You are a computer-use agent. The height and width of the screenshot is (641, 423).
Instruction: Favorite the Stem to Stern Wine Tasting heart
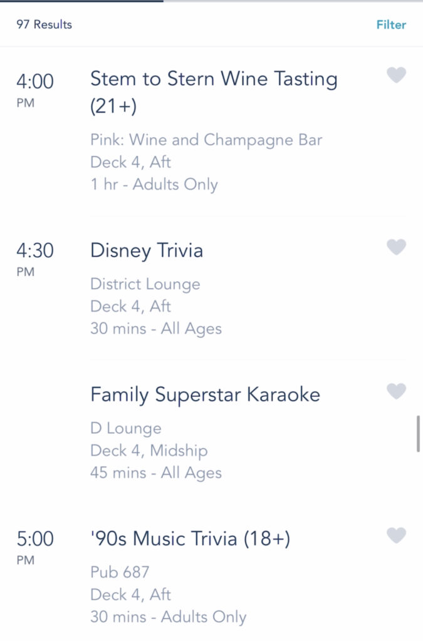point(396,75)
